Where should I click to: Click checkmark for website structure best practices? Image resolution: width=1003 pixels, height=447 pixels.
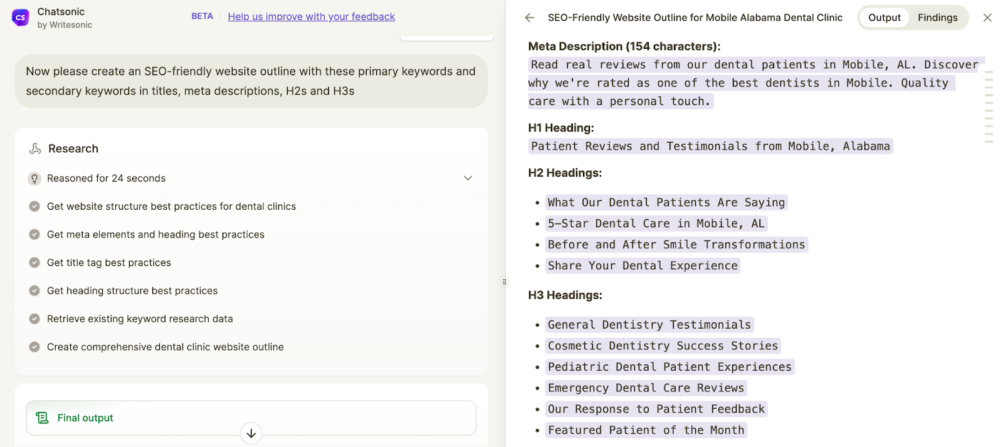[x=34, y=207]
